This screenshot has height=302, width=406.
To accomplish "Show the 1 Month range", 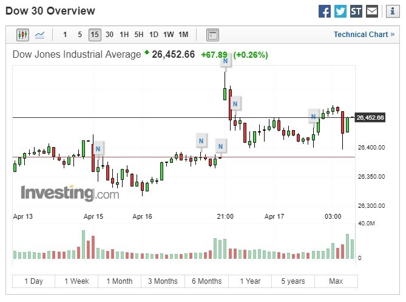I will [x=120, y=281].
